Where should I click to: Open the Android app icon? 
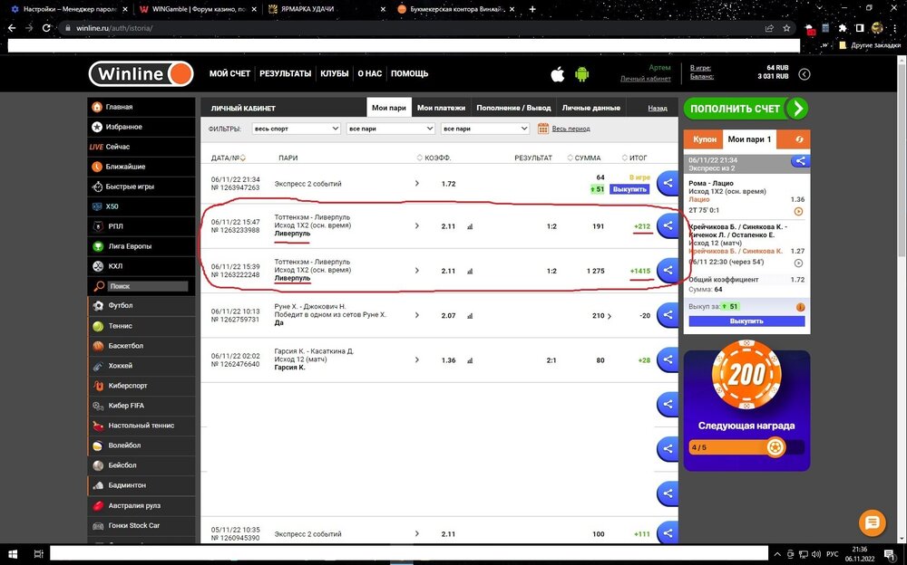(x=582, y=73)
